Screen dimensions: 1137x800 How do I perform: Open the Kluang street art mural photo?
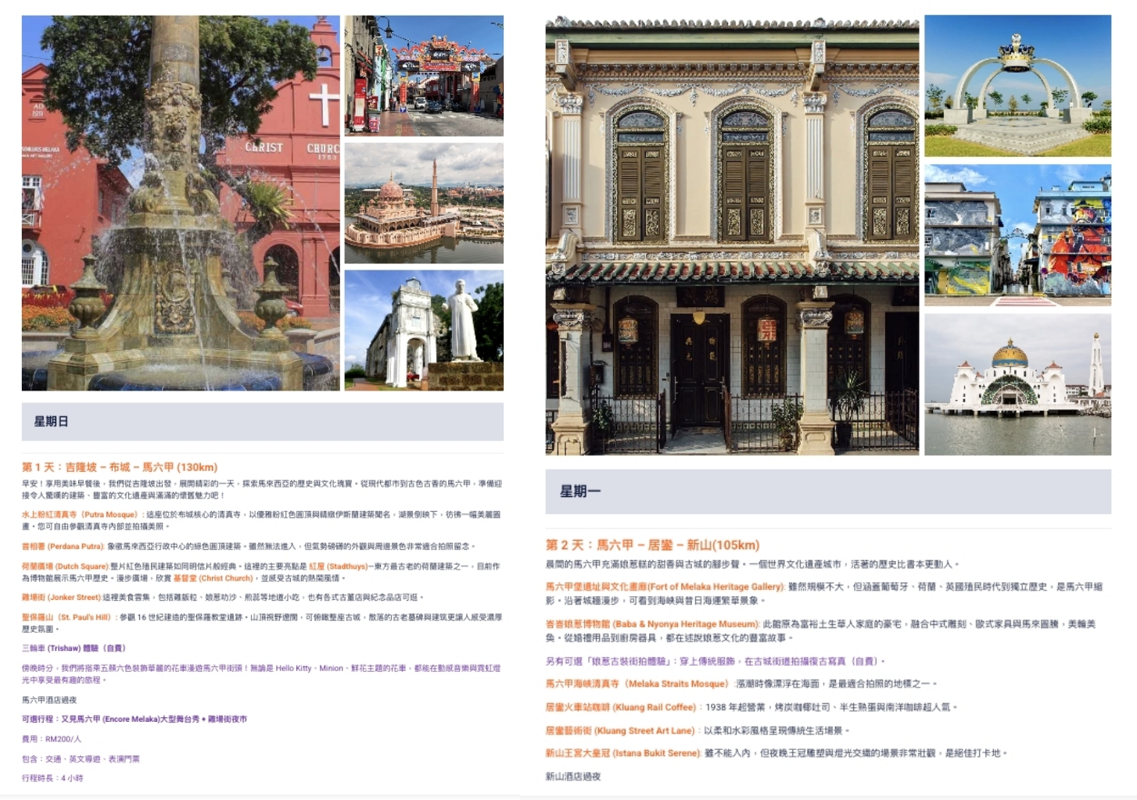pos(1017,235)
